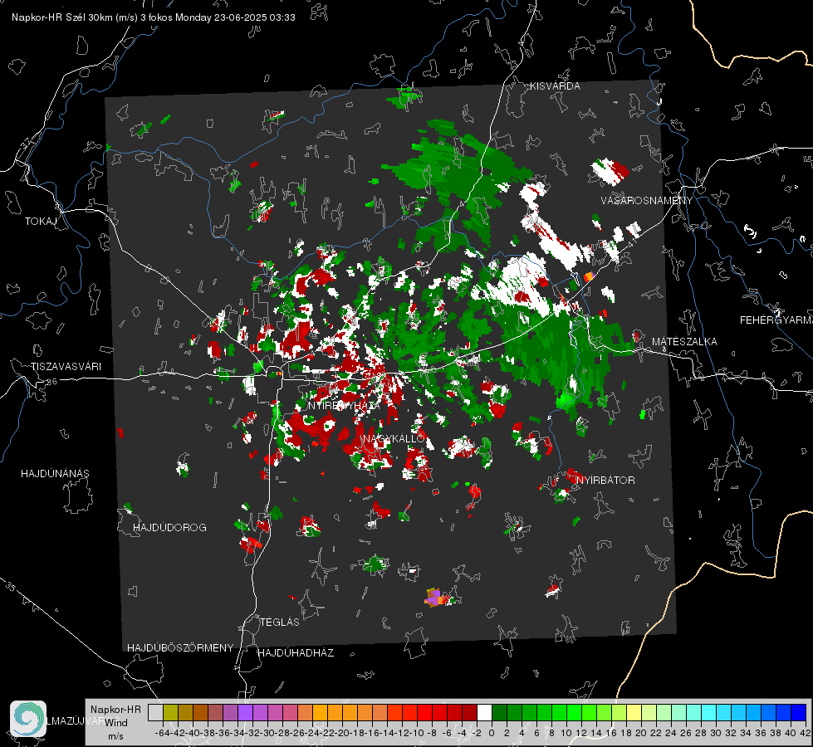
Task: Select the VÁSÁROSNAMÉNY city label
Action: [647, 201]
